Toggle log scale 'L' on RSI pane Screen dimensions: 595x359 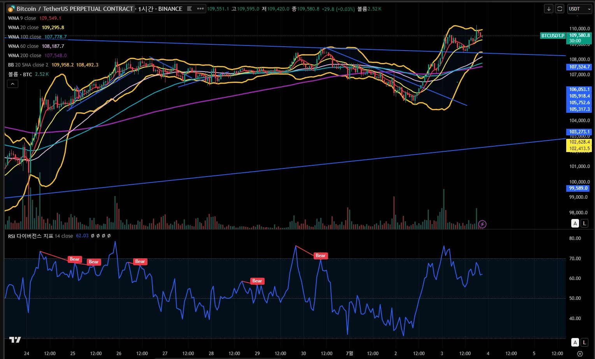[x=584, y=342]
